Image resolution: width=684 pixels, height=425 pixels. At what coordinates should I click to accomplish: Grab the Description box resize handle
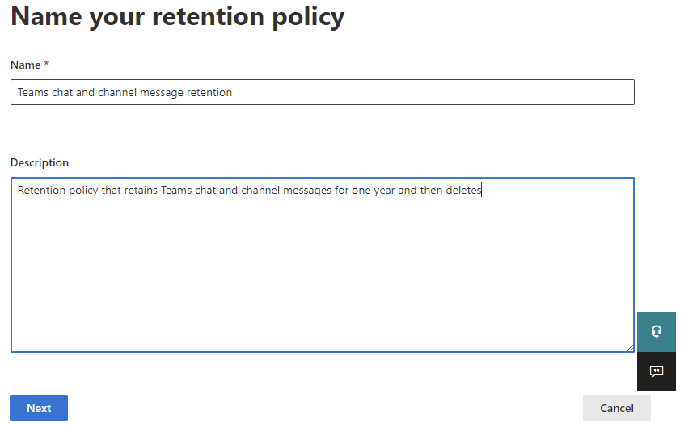(x=629, y=347)
